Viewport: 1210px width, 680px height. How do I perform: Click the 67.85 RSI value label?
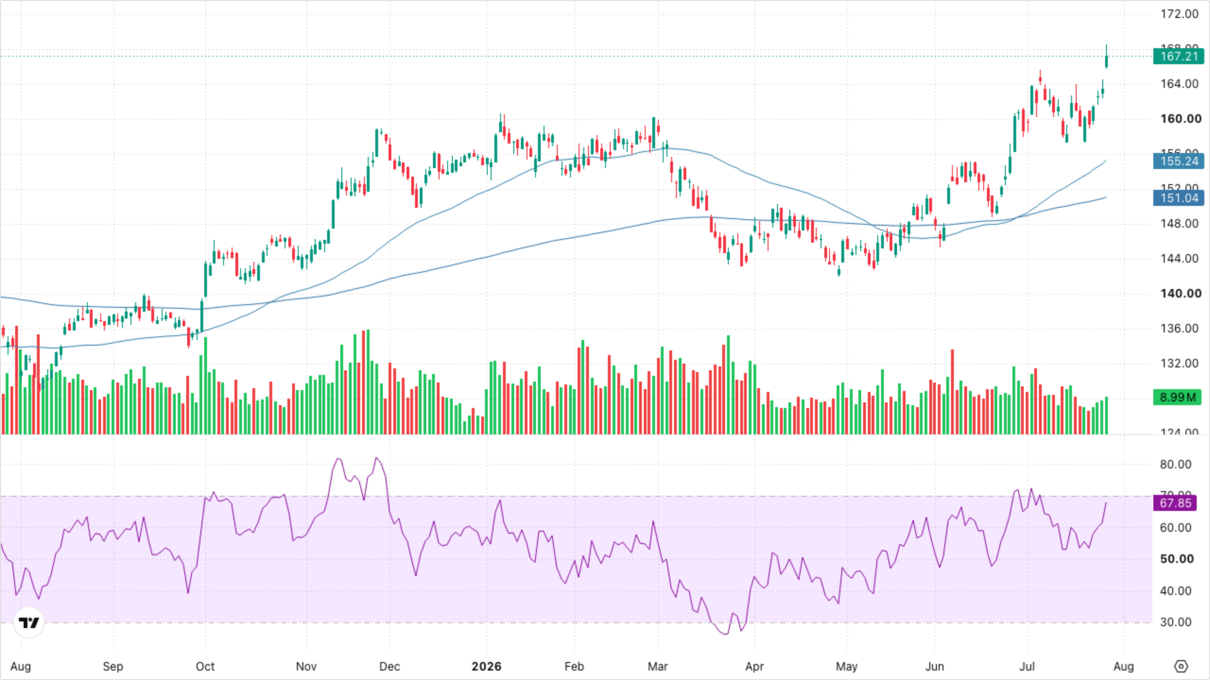click(1175, 503)
